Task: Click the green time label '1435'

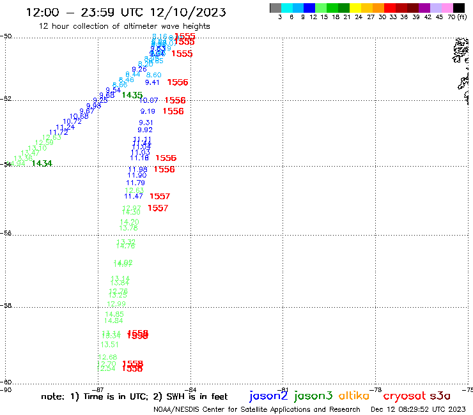Action: click(x=132, y=95)
